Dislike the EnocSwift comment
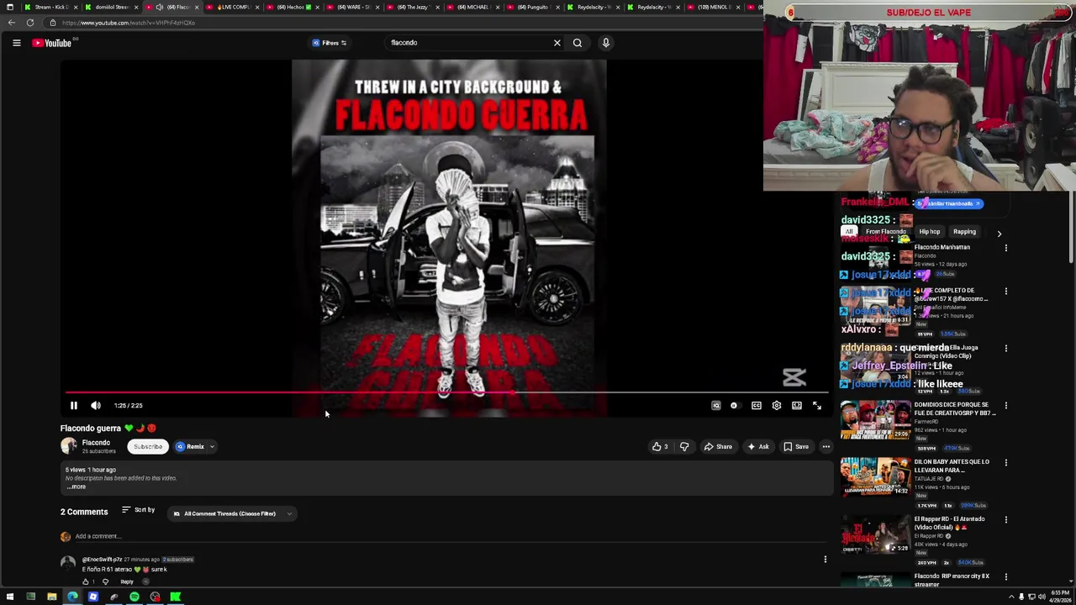Screen dimensions: 1076x605 (105, 581)
